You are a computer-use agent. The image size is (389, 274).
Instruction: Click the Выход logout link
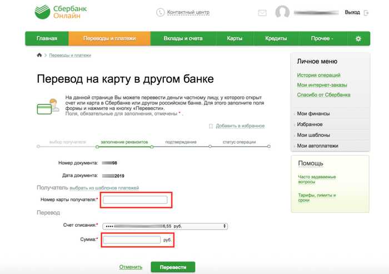pos(352,12)
